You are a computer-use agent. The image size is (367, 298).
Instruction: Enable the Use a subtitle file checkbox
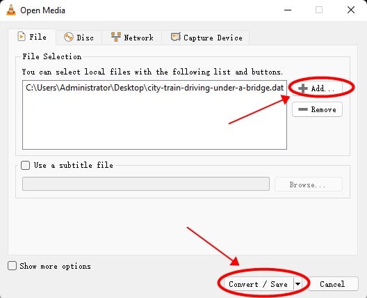25,165
